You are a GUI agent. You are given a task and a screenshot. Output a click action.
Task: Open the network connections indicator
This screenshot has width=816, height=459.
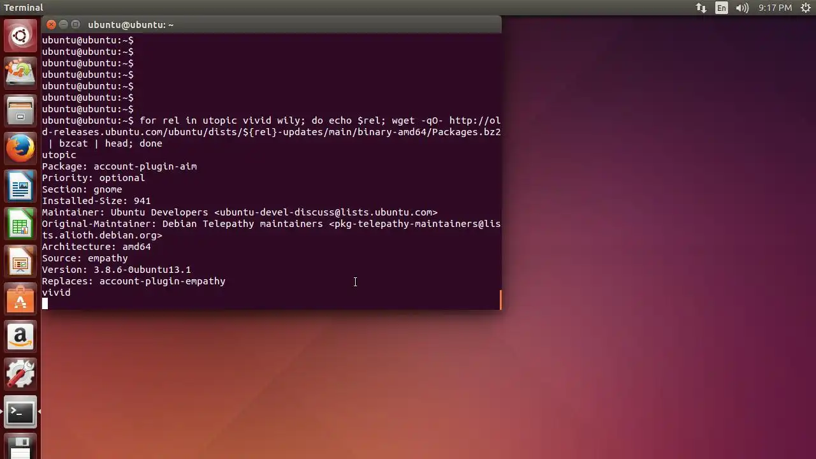(x=701, y=8)
